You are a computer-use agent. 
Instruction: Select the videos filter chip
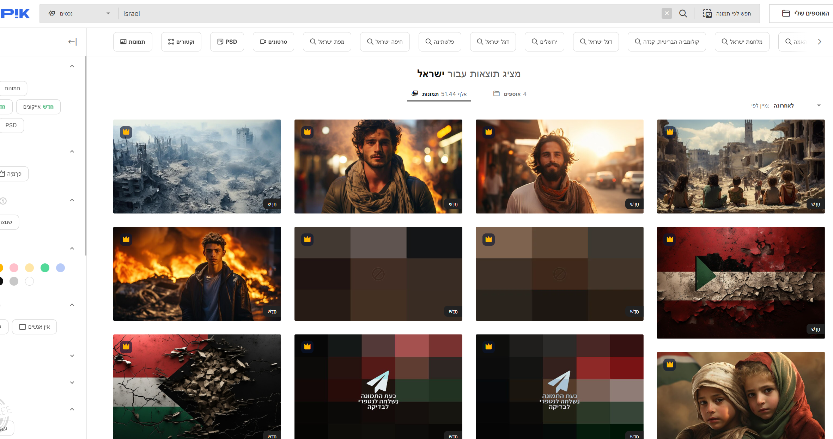point(273,42)
